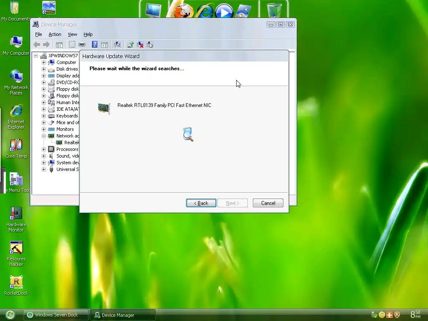Open Core Temp desktop shortcut
The width and height of the screenshot is (428, 321).
(16, 148)
